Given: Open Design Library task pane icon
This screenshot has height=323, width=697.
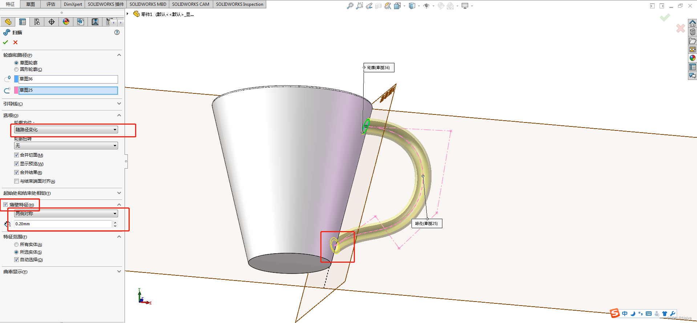Looking at the screenshot, I should click(x=693, y=32).
